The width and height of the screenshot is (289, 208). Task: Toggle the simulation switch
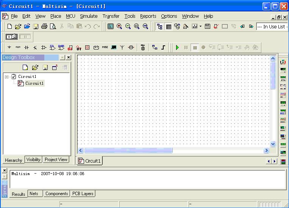12,37
